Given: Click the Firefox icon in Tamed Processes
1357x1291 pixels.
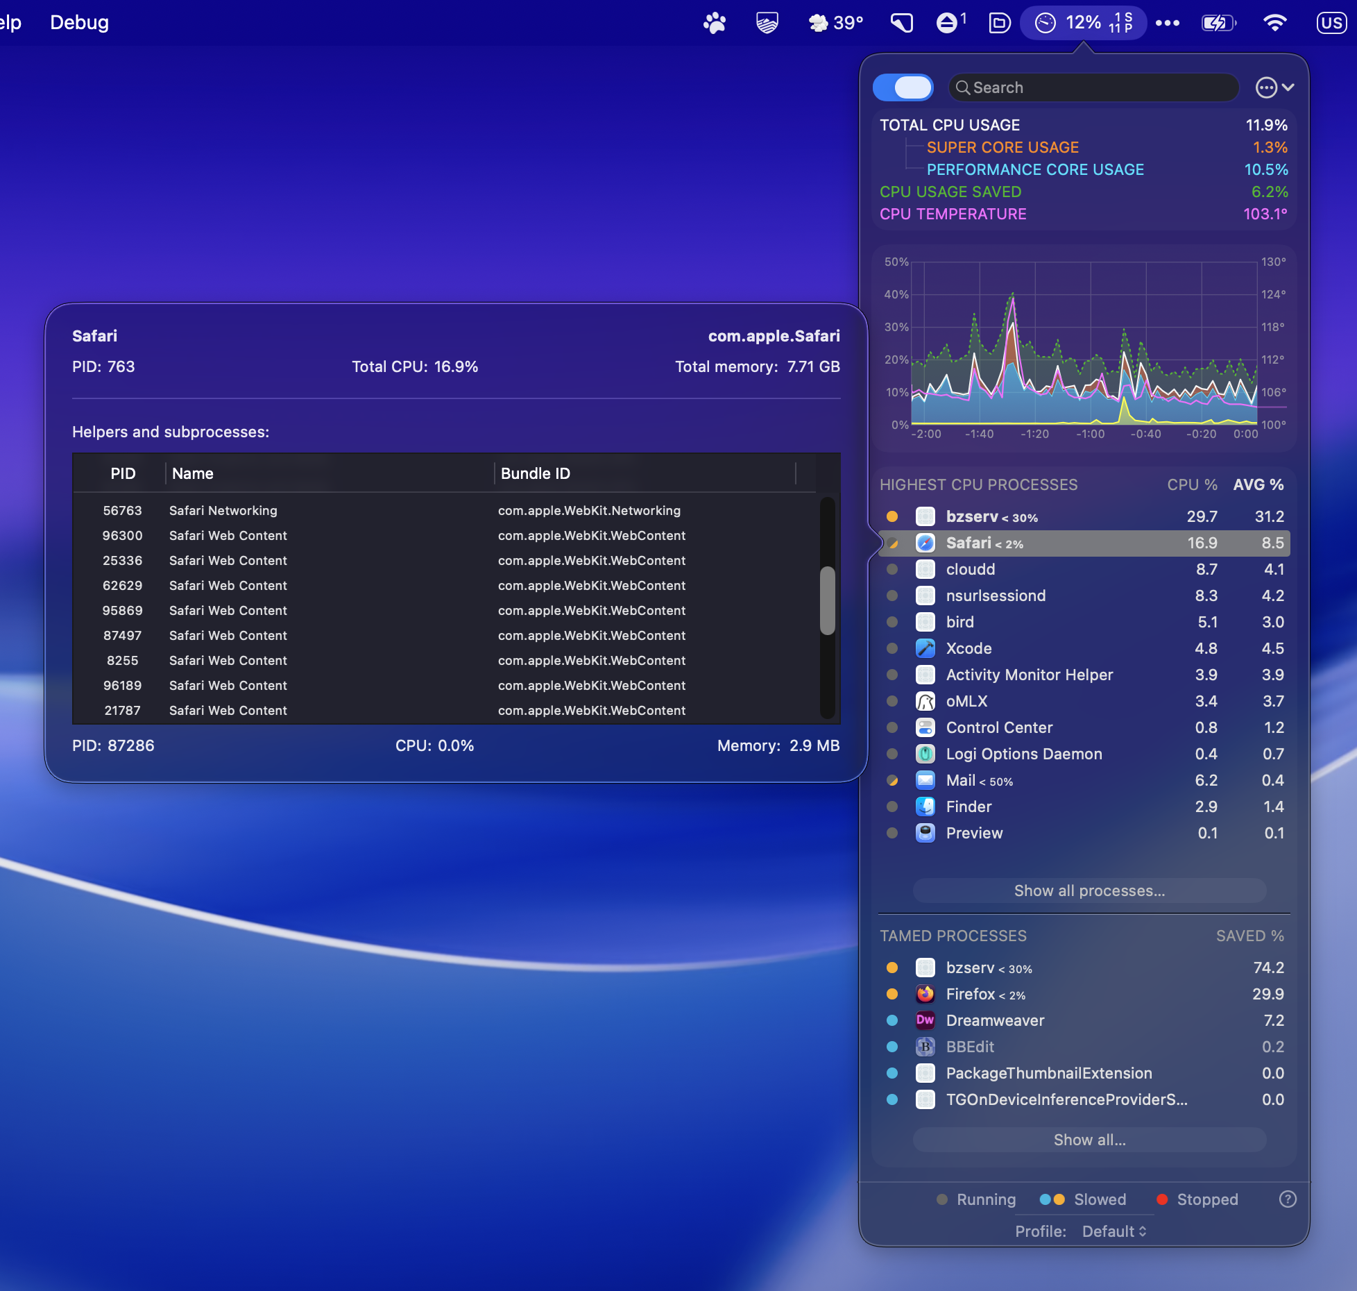Looking at the screenshot, I should (925, 994).
